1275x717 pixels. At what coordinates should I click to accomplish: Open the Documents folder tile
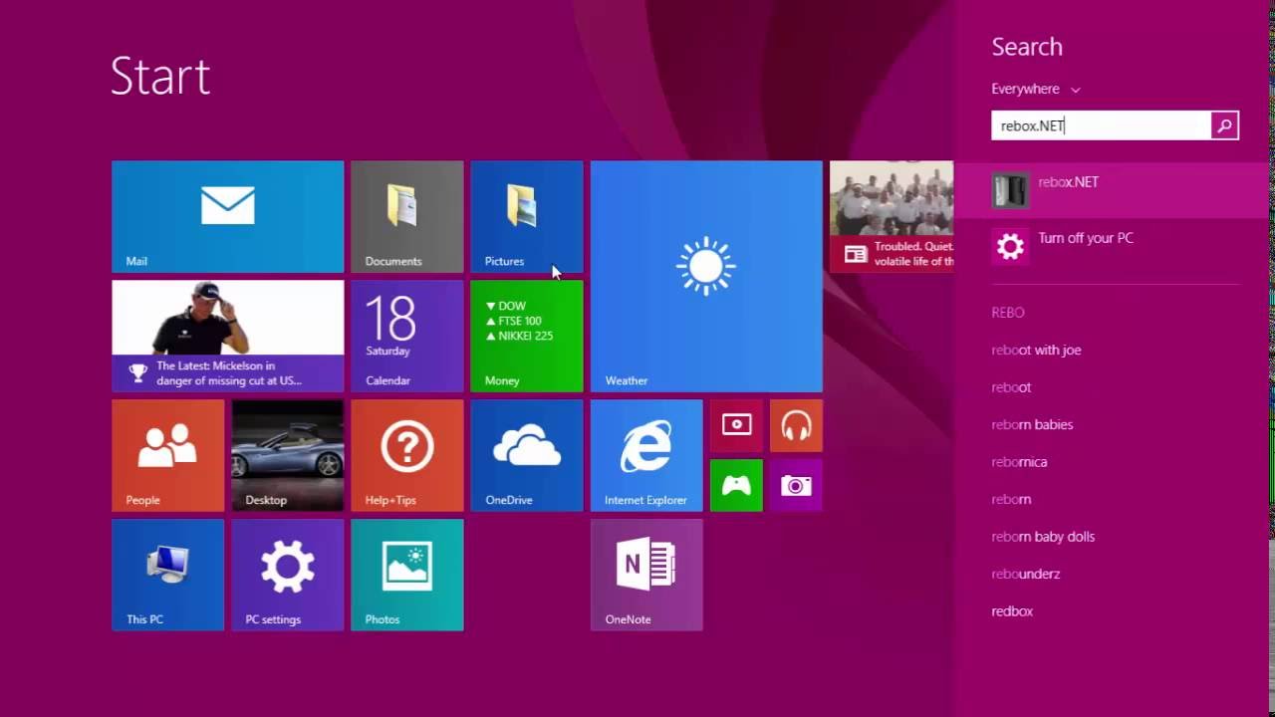coord(406,216)
